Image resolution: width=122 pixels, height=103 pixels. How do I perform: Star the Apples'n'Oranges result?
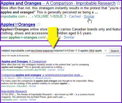pyautogui.click(x=38, y=24)
